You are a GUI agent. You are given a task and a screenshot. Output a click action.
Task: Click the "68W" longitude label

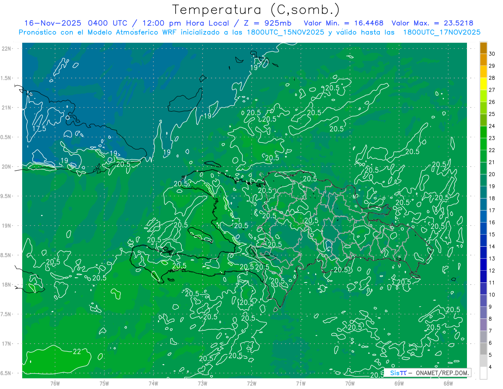(x=448, y=383)
